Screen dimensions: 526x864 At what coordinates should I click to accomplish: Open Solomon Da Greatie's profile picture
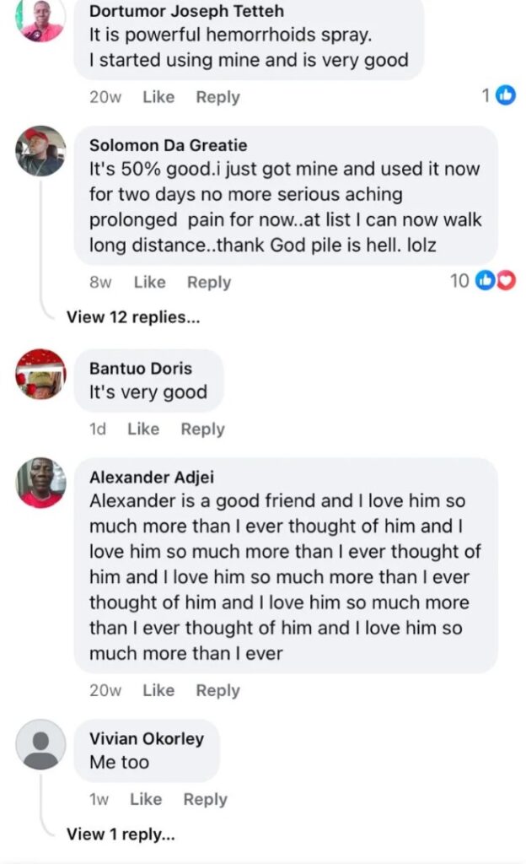point(40,151)
